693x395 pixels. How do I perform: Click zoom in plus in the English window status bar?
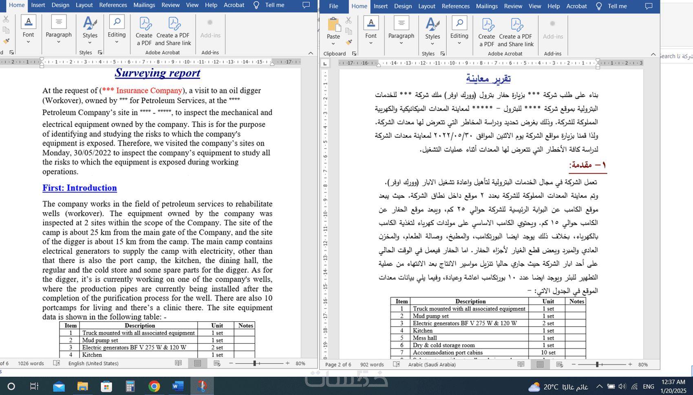(x=287, y=363)
